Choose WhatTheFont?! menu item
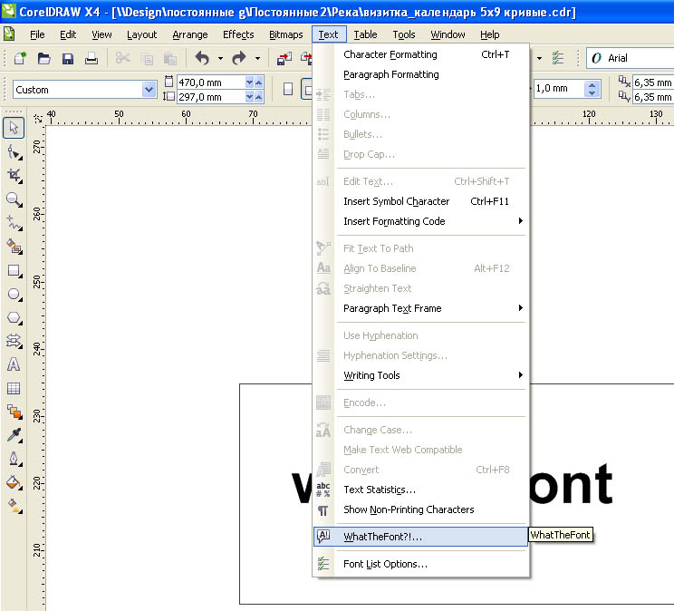674x611 pixels. (x=420, y=537)
